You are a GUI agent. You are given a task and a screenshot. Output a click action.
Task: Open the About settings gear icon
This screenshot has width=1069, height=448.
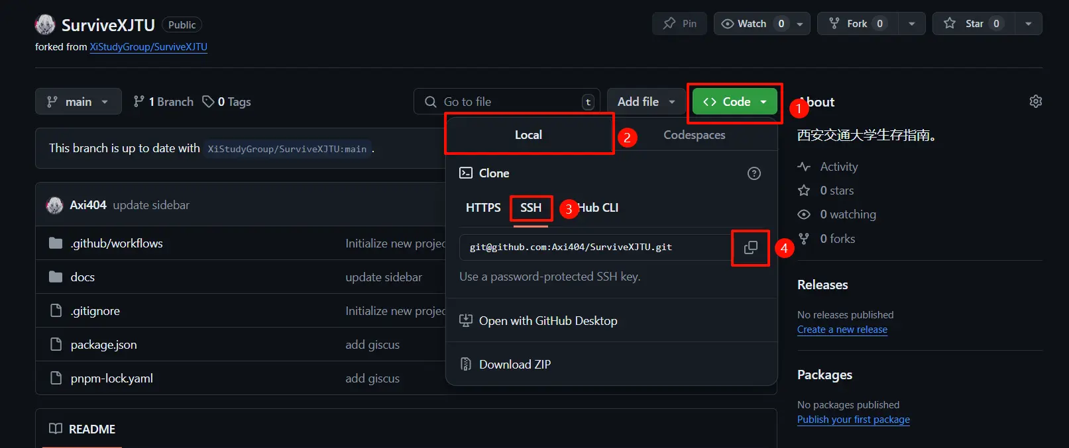(x=1035, y=101)
